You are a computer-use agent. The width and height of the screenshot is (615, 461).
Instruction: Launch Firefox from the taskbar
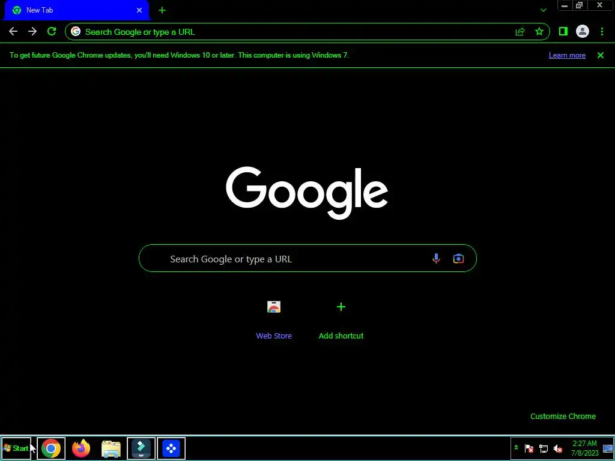tap(81, 448)
